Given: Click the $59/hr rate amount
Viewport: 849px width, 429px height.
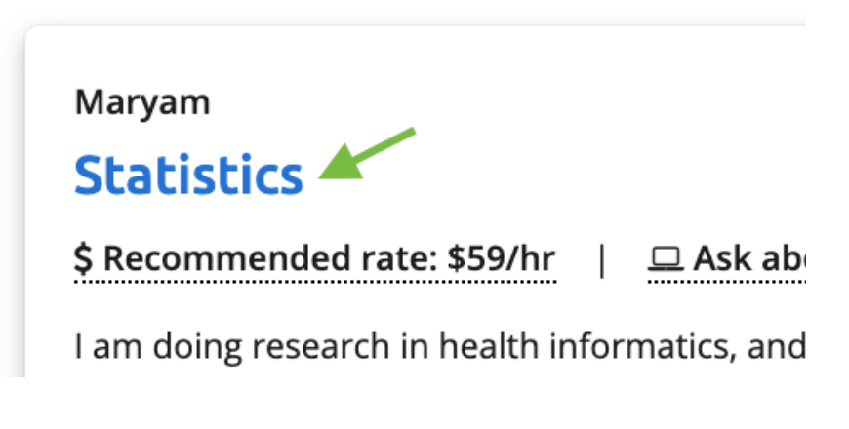Looking at the screenshot, I should coord(501,258).
